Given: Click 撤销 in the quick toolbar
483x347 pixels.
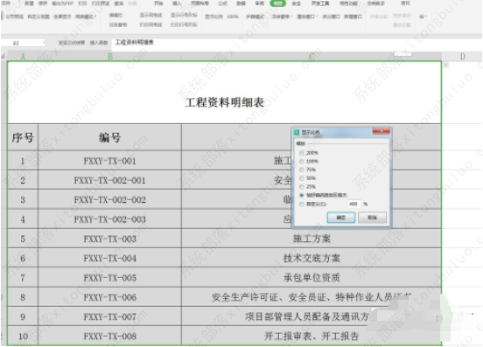Looking at the screenshot, I should 119,3.
